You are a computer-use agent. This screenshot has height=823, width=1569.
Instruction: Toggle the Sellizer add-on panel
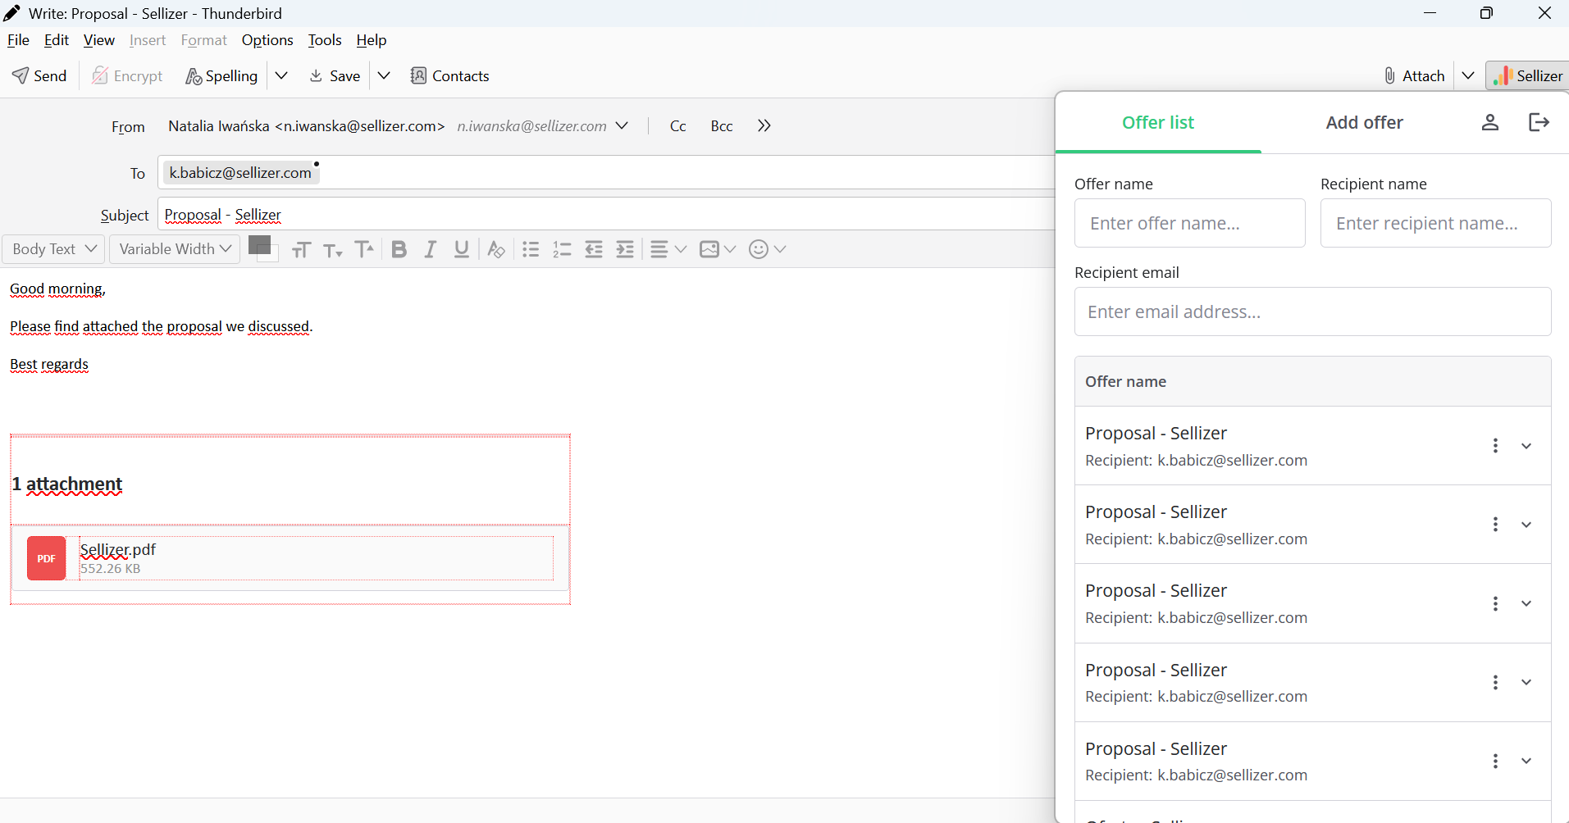(x=1528, y=76)
